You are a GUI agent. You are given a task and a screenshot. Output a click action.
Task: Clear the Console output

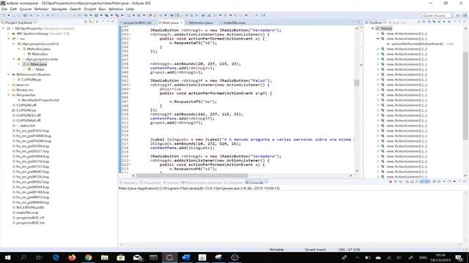(x=407, y=182)
